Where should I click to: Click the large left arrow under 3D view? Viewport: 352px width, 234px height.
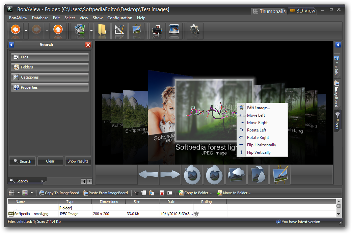pos(148,175)
